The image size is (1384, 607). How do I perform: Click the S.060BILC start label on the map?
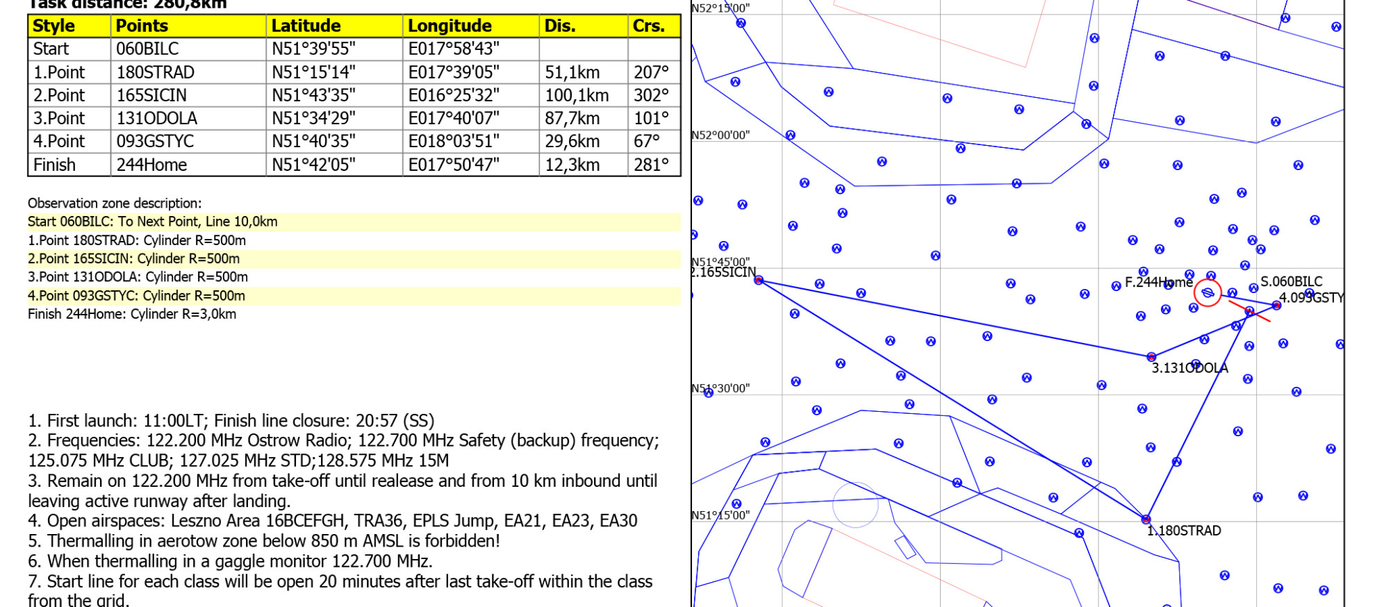point(1291,281)
